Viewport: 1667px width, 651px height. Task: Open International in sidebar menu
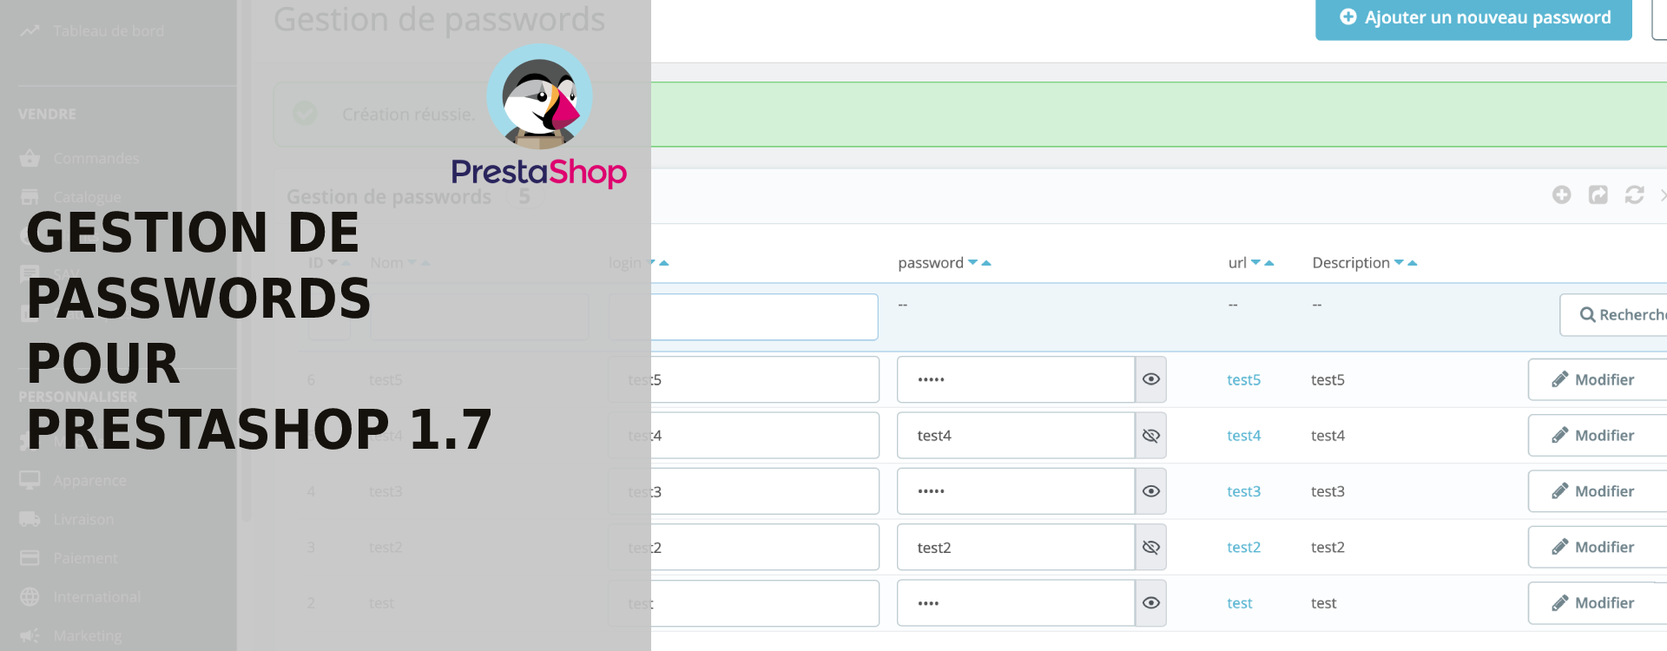pos(96,597)
